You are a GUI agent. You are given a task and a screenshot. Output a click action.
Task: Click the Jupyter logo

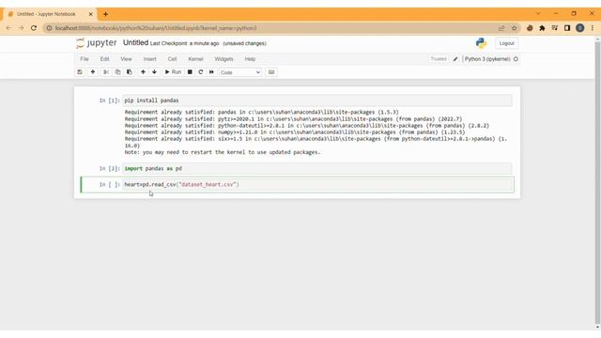[96, 43]
